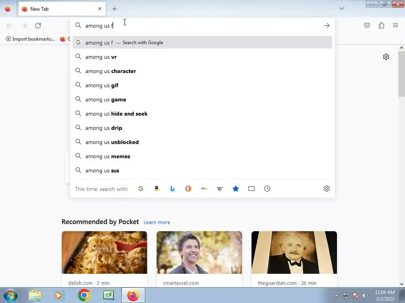The width and height of the screenshot is (405, 303).
Task: Select suggestion 'among us unblocked'
Action: point(202,142)
